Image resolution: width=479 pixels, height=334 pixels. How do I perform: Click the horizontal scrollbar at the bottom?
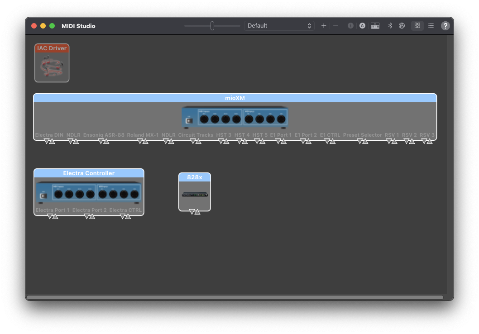[235, 297]
